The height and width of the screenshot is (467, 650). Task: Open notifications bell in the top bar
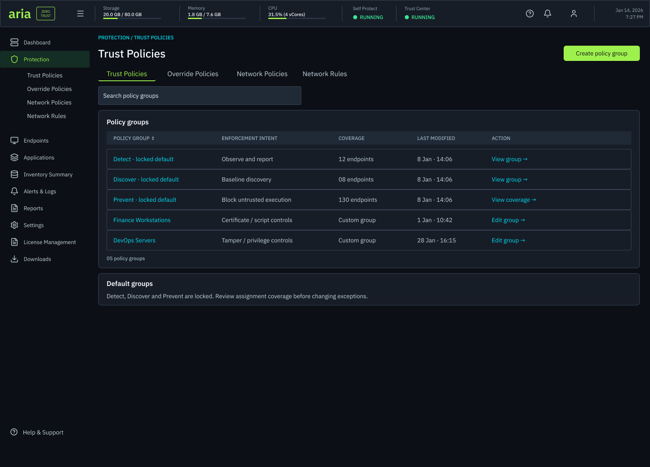(x=548, y=14)
